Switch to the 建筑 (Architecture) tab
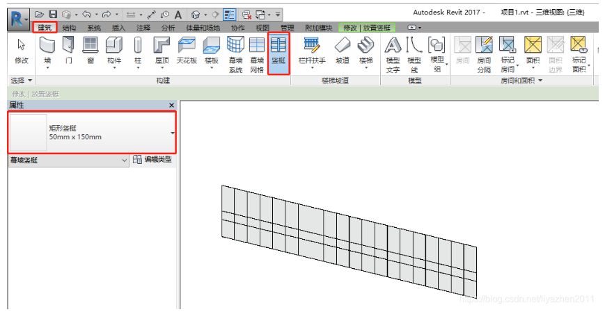 coord(45,28)
